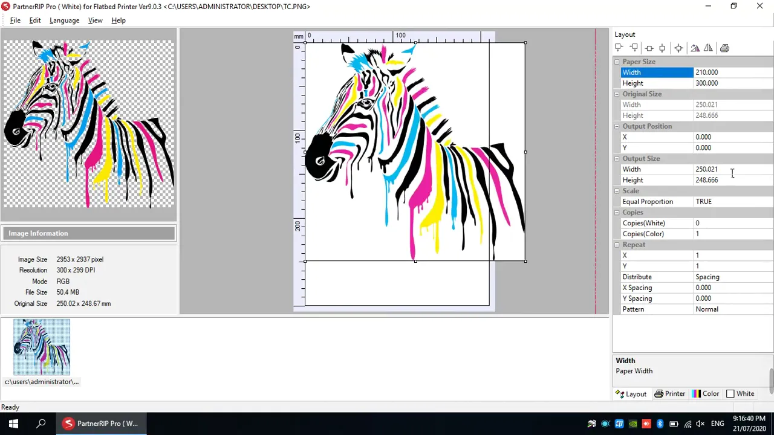Click the NVIDIA tray icon
The width and height of the screenshot is (774, 435).
coord(633,424)
